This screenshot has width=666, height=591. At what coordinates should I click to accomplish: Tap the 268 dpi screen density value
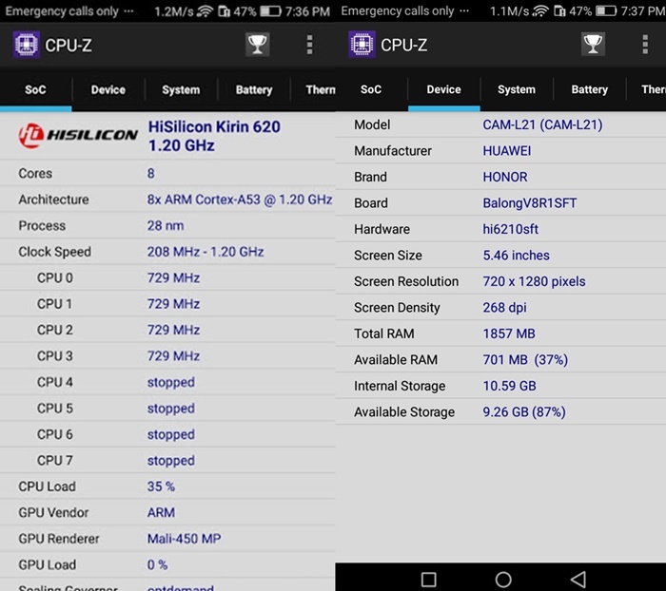click(504, 308)
